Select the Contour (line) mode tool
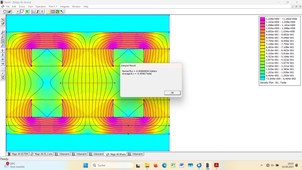Viewport: 302px width, 170px height. point(22,11)
